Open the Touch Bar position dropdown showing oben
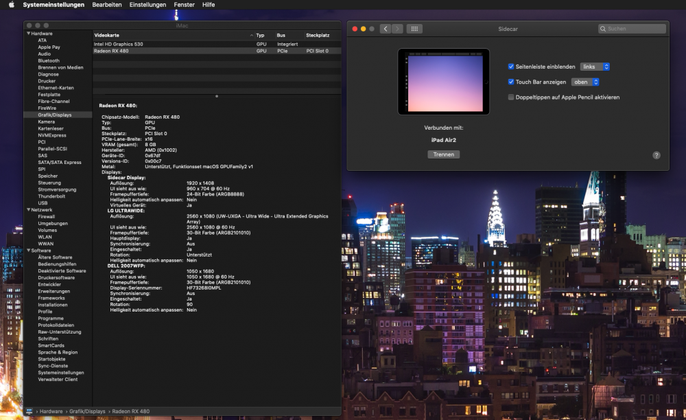Image resolution: width=686 pixels, height=420 pixels. tap(585, 82)
